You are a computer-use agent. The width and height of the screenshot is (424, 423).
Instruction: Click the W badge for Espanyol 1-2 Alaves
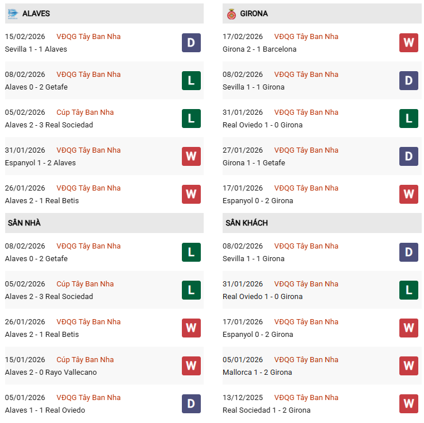coord(191,156)
